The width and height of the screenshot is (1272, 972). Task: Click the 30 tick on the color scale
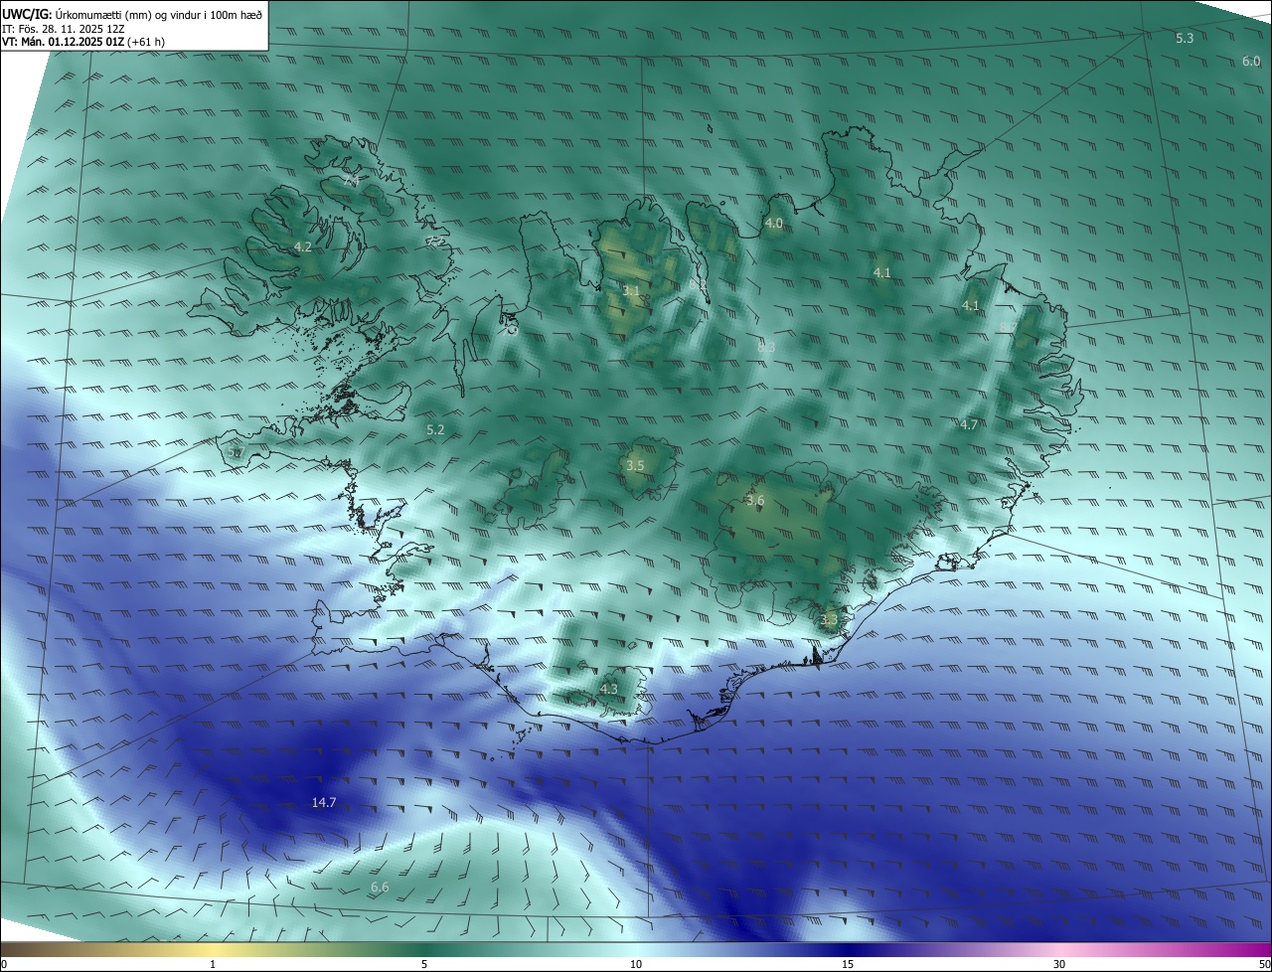click(1059, 964)
